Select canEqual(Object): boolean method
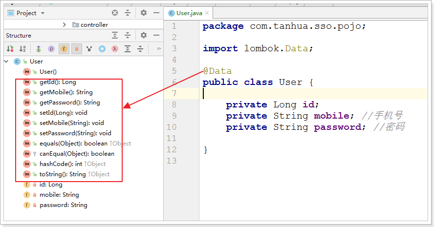The width and height of the screenshot is (434, 227). [x=77, y=153]
